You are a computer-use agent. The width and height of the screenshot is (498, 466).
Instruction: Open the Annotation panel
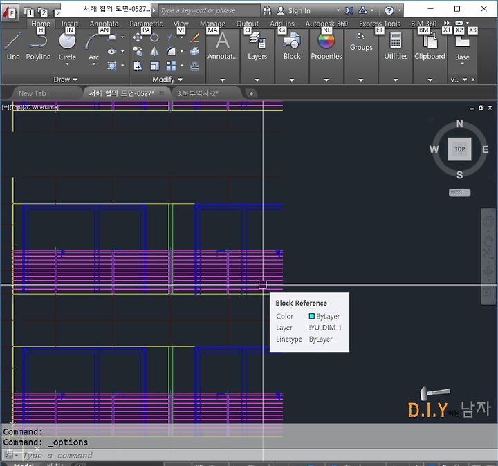(x=223, y=46)
